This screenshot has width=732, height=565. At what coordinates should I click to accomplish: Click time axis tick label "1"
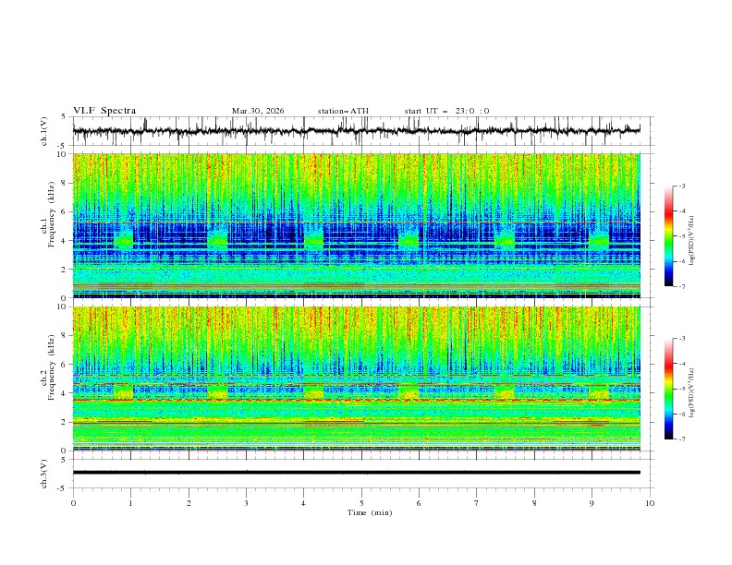[x=130, y=503]
